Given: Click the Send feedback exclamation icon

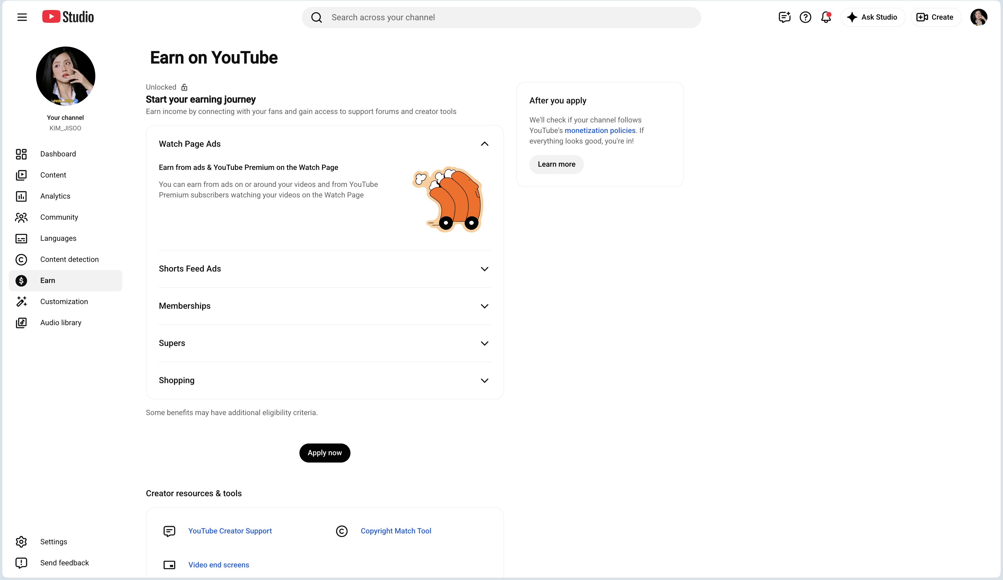Looking at the screenshot, I should tap(21, 562).
